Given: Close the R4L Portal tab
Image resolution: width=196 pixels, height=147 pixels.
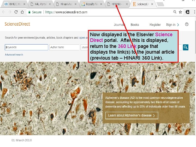Looking at the screenshot, I should pyautogui.click(x=50, y=4).
